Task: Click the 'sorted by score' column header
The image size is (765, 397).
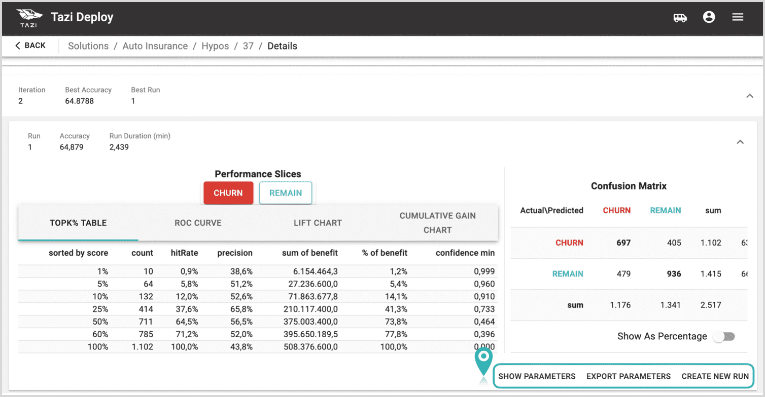Action: click(78, 253)
